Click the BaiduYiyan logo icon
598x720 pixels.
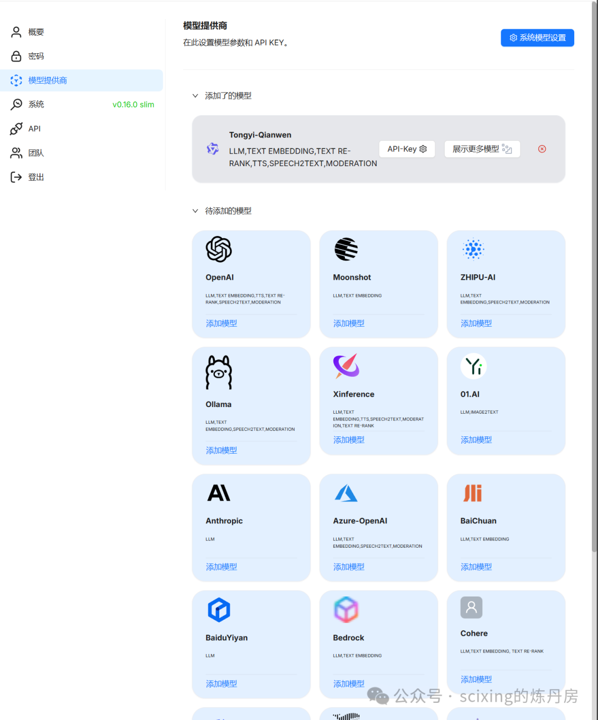[219, 610]
